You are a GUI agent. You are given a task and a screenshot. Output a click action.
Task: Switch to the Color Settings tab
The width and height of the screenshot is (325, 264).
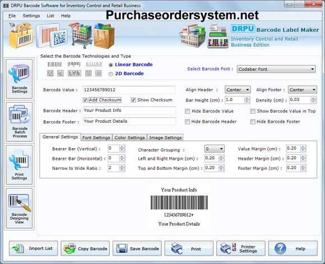click(129, 137)
